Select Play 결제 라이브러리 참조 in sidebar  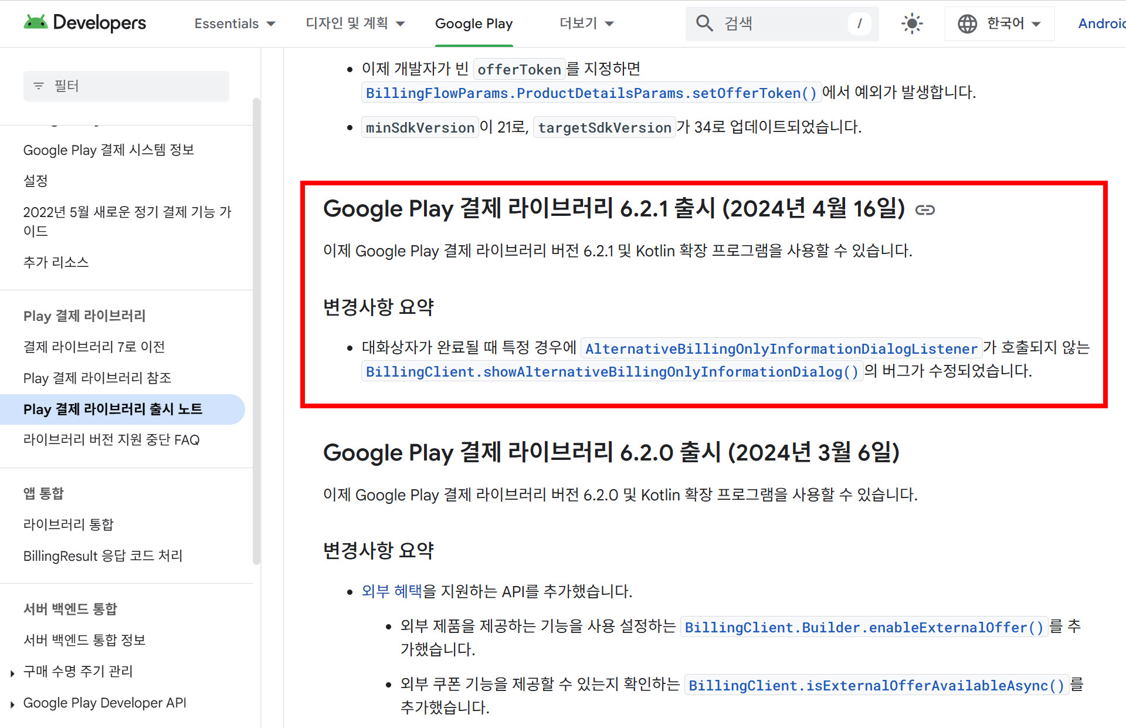pyautogui.click(x=97, y=378)
